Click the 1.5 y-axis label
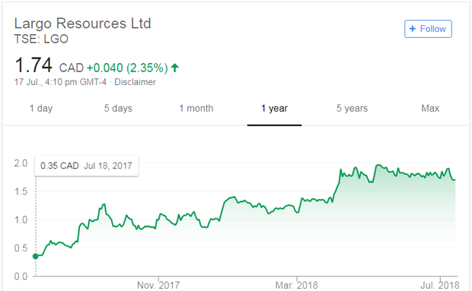472x291 pixels. point(21,191)
